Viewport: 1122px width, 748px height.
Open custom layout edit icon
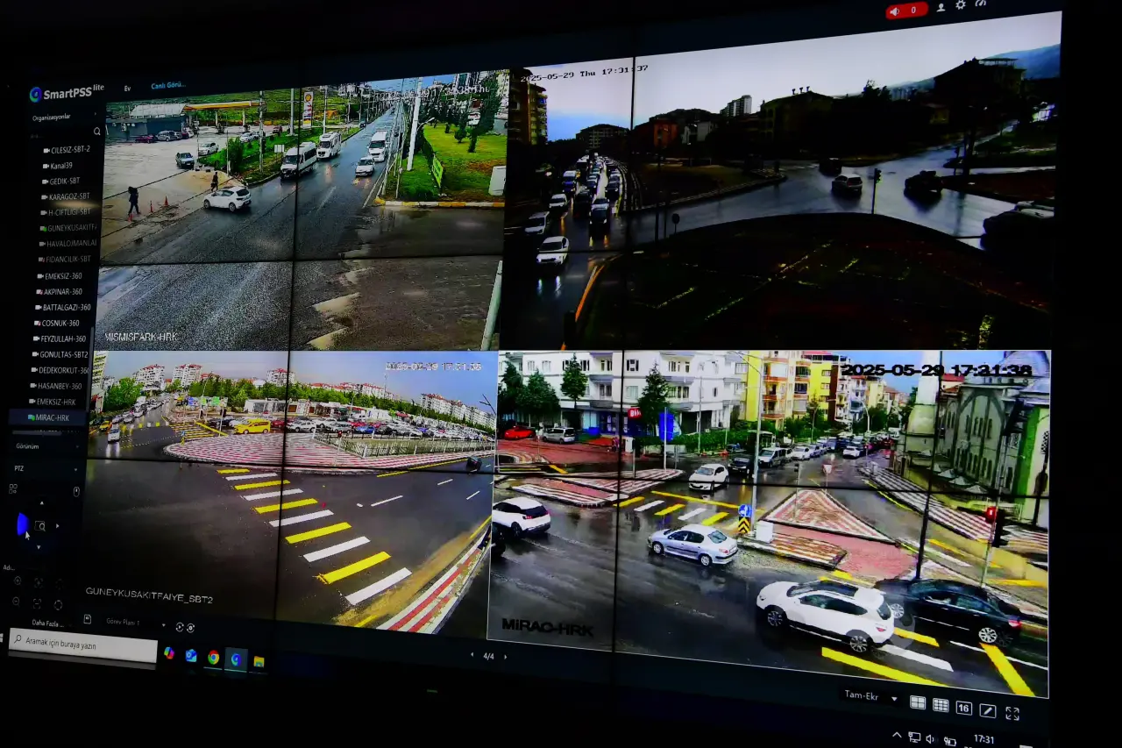coord(988,710)
